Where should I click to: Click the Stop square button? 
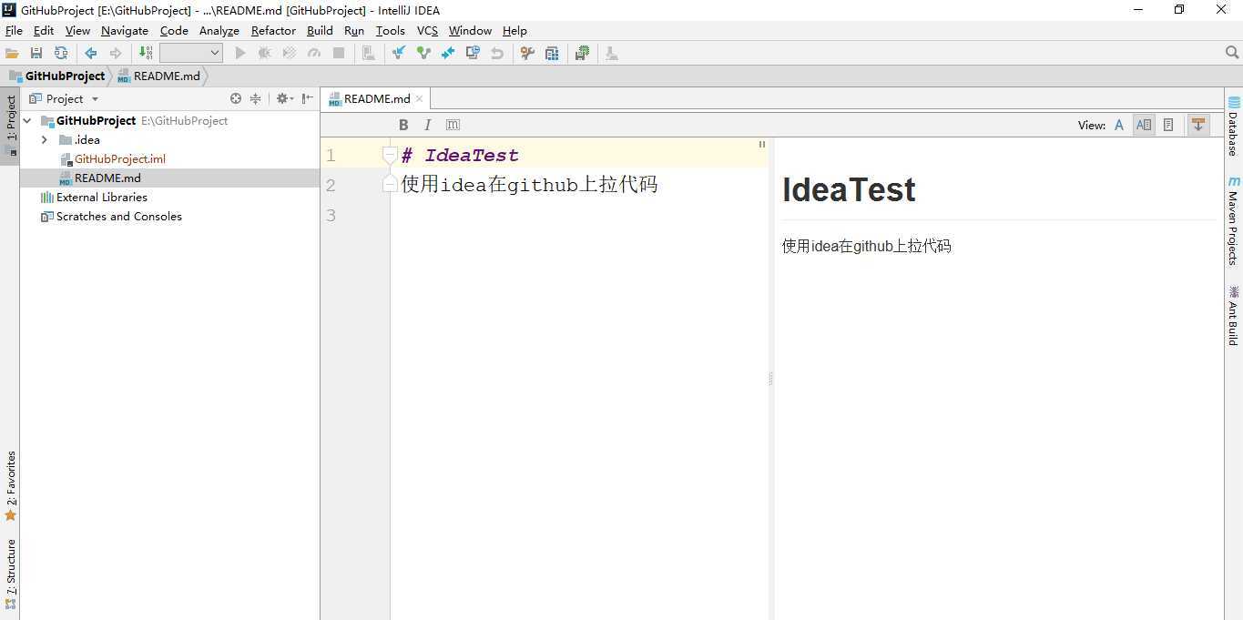tap(339, 54)
